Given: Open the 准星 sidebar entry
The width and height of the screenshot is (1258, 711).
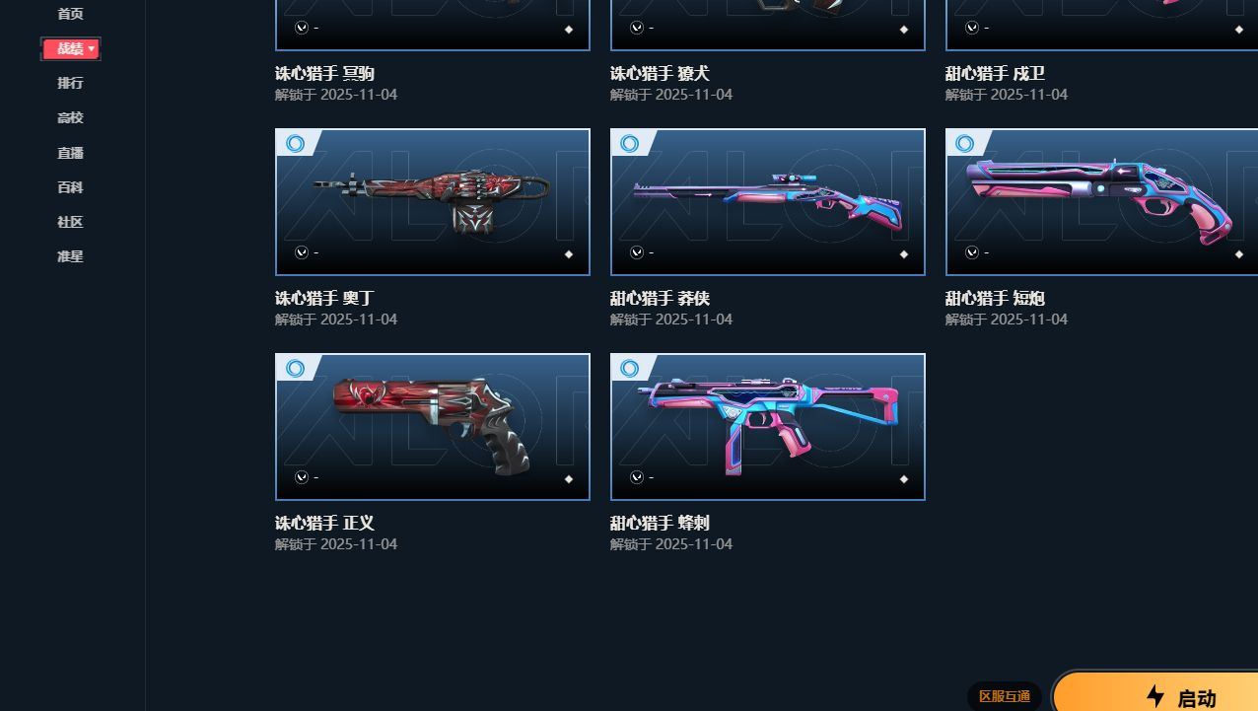Looking at the screenshot, I should click(x=70, y=256).
